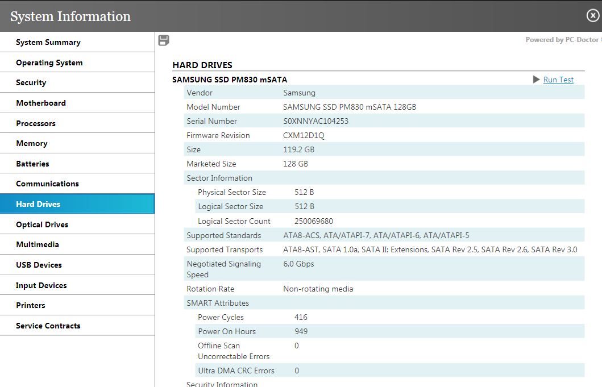Select Printers in the sidebar
Image resolution: width=602 pixels, height=387 pixels.
click(77, 305)
